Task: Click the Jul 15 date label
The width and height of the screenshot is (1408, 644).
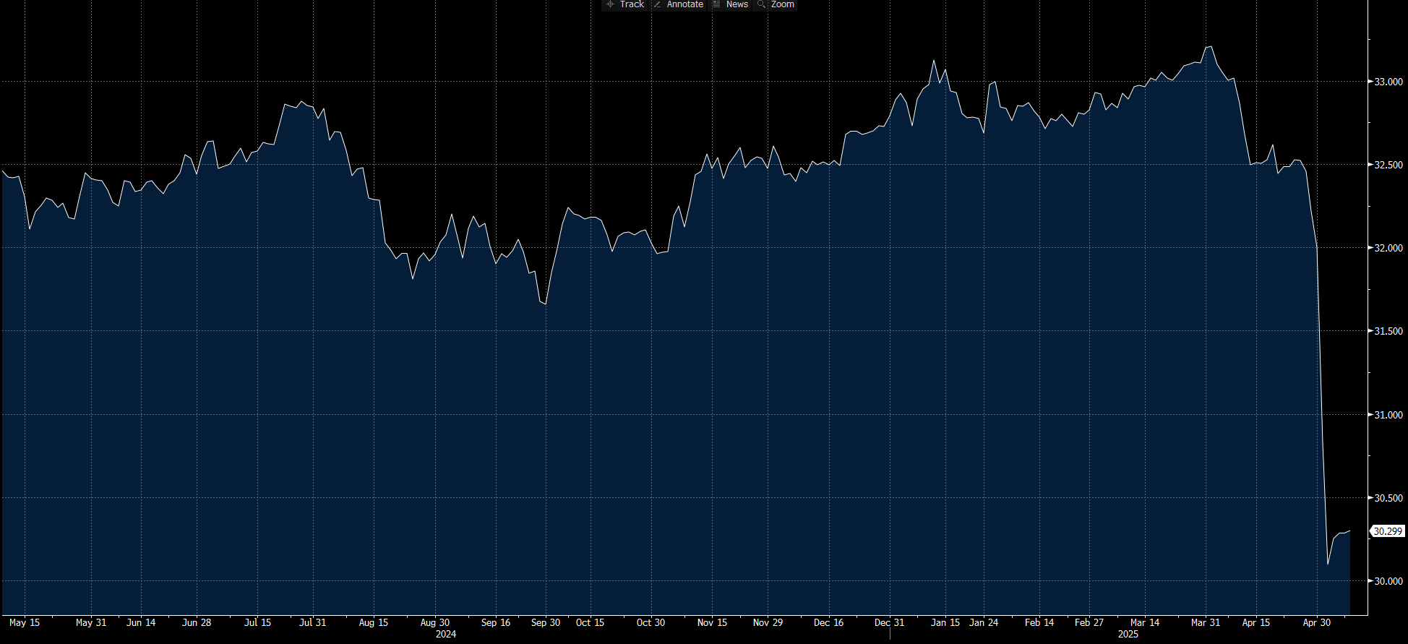Action: click(x=258, y=622)
